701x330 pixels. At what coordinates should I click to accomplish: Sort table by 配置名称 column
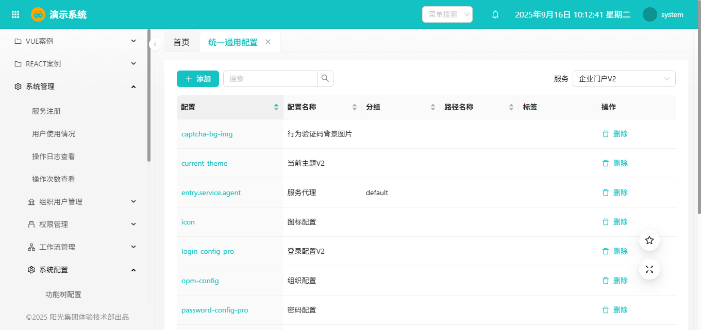coord(355,107)
